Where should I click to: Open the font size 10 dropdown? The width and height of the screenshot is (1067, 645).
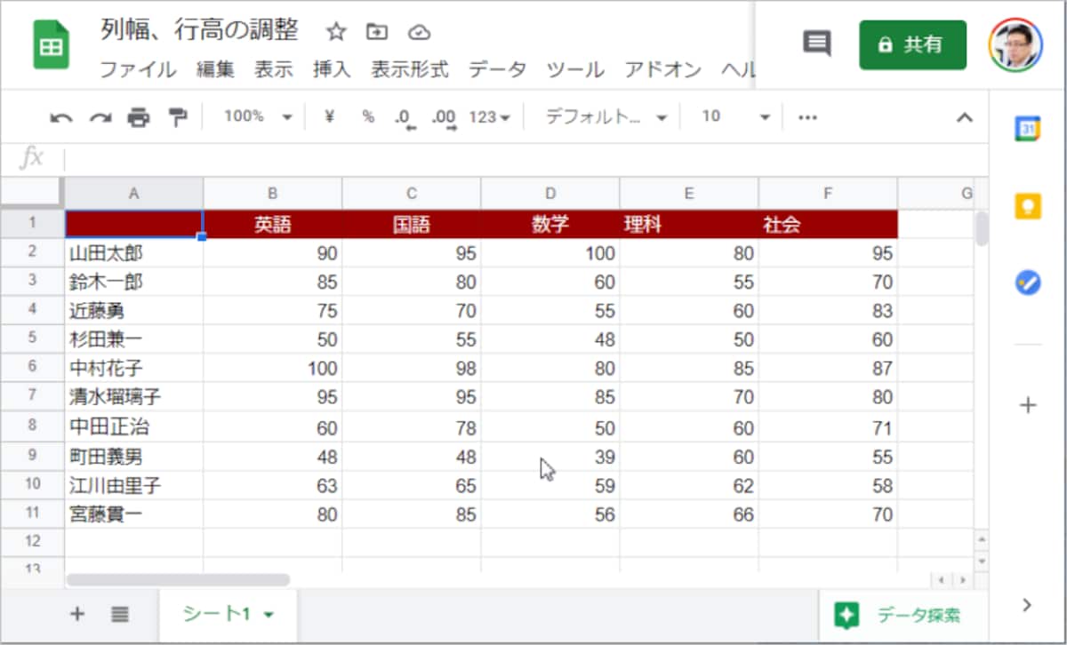[x=734, y=116]
